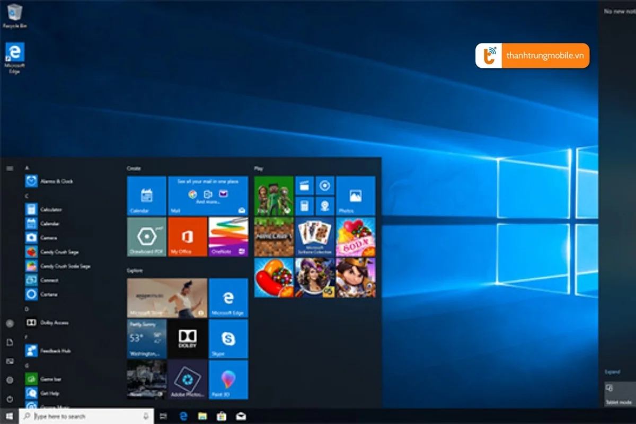Click Expand in the notification center
636x424 pixels.
click(613, 372)
